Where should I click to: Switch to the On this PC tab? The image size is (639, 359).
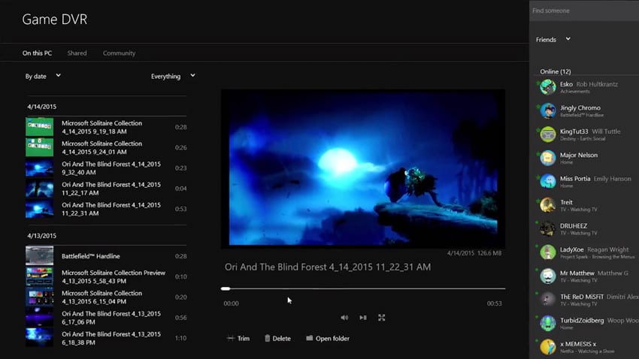(37, 53)
